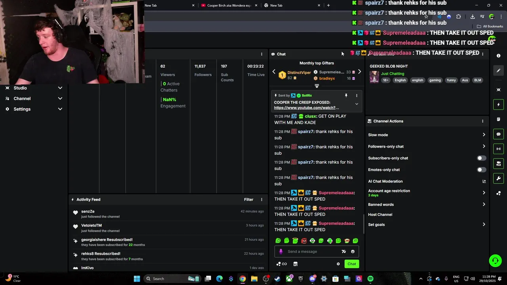Click Host Channel action

380,215
